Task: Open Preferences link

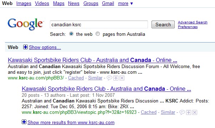Action: [188, 27]
